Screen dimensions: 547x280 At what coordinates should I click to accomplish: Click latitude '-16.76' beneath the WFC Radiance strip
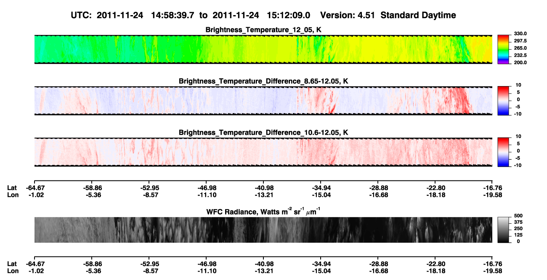click(x=492, y=264)
